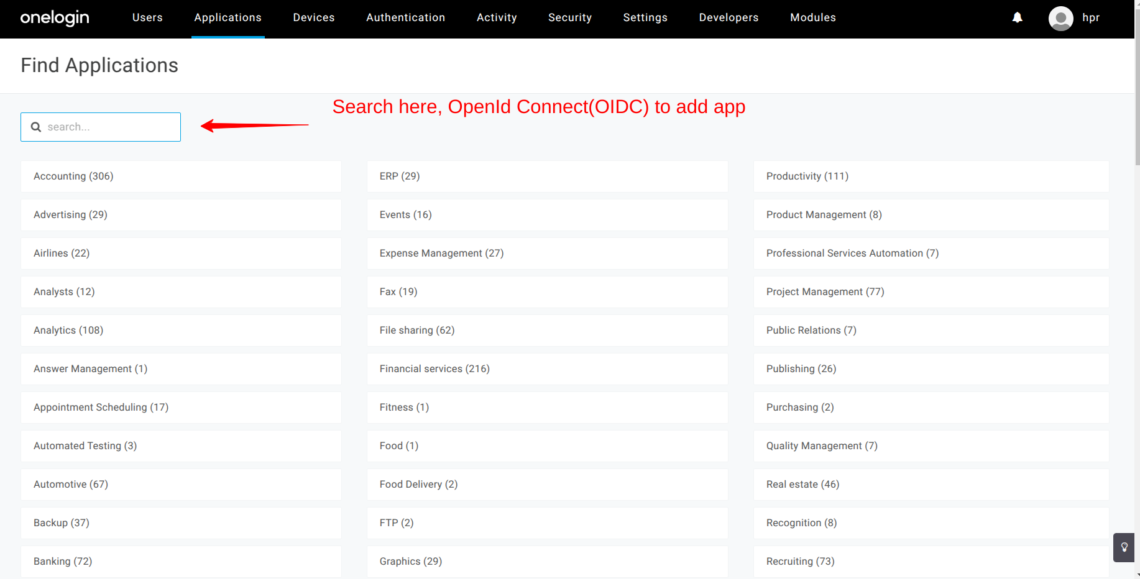
Task: Open Project Management (77) category
Action: [931, 292]
